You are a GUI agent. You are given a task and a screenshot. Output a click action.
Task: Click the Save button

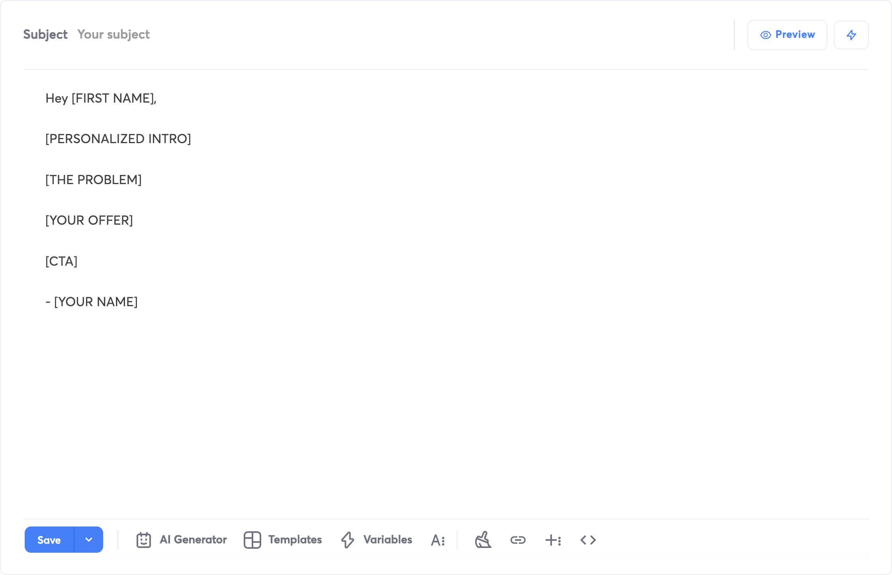click(49, 539)
